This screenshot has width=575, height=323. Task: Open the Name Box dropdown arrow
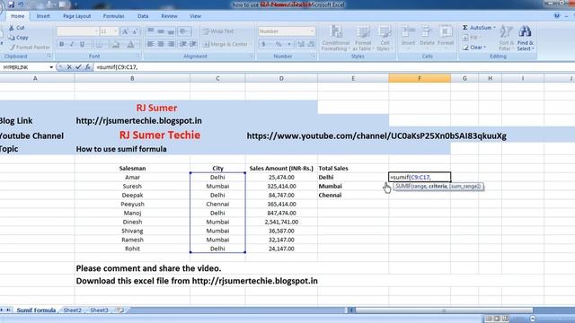pos(51,67)
